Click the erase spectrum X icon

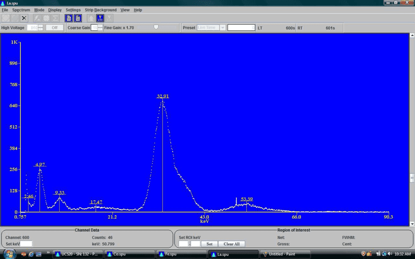[x=24, y=18]
